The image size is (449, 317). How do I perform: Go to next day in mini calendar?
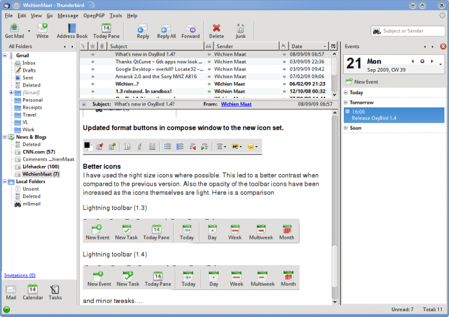click(432, 61)
